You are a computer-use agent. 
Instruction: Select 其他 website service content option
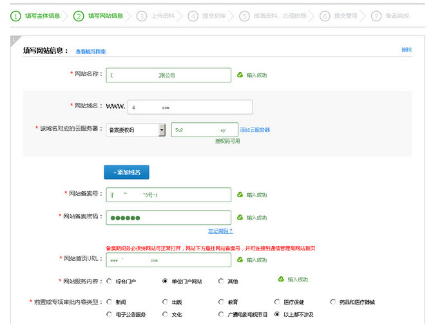pos(221,281)
